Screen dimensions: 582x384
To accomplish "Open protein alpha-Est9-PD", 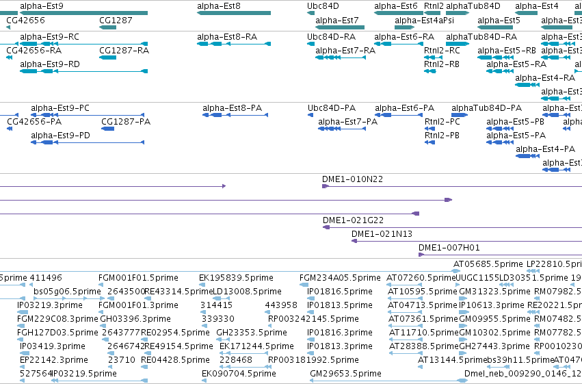I will click(x=88, y=142).
